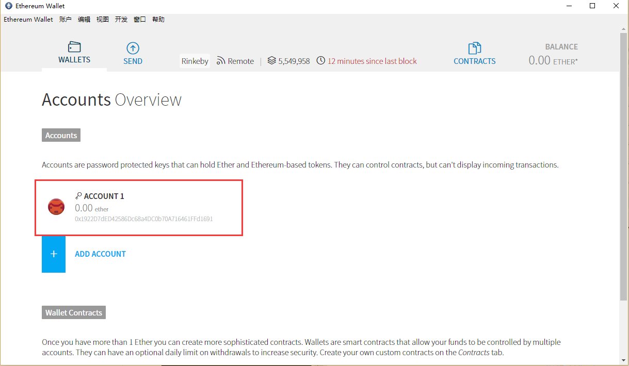Screen dimensions: 629x366
Task: Click the Account 1 red identicon
Action: (56, 207)
